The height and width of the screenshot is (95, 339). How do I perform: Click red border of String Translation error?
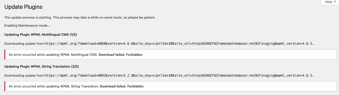5,86
